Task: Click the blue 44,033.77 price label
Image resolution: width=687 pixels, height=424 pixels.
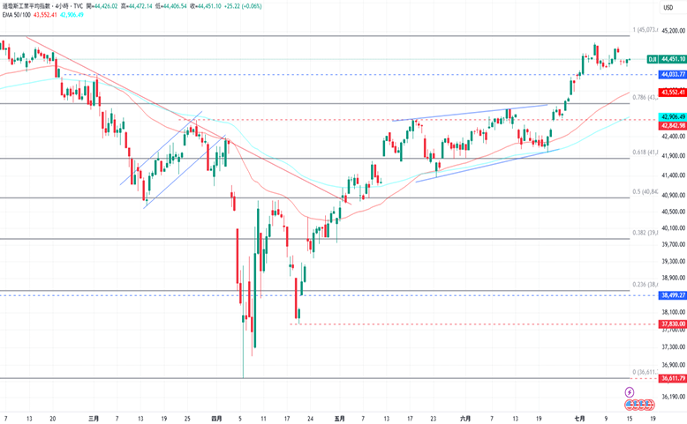Action: tap(673, 75)
